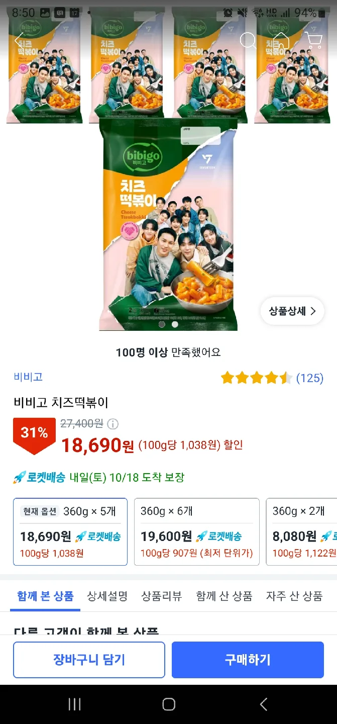This screenshot has width=337, height=724.
Task: Tap 장바구니 담기 button
Action: click(89, 660)
